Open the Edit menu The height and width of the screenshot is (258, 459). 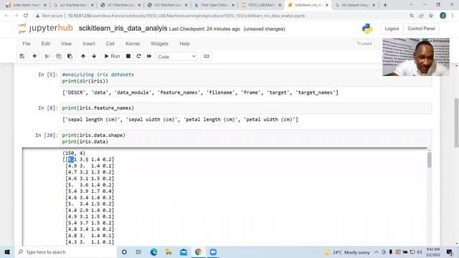pyautogui.click(x=46, y=44)
